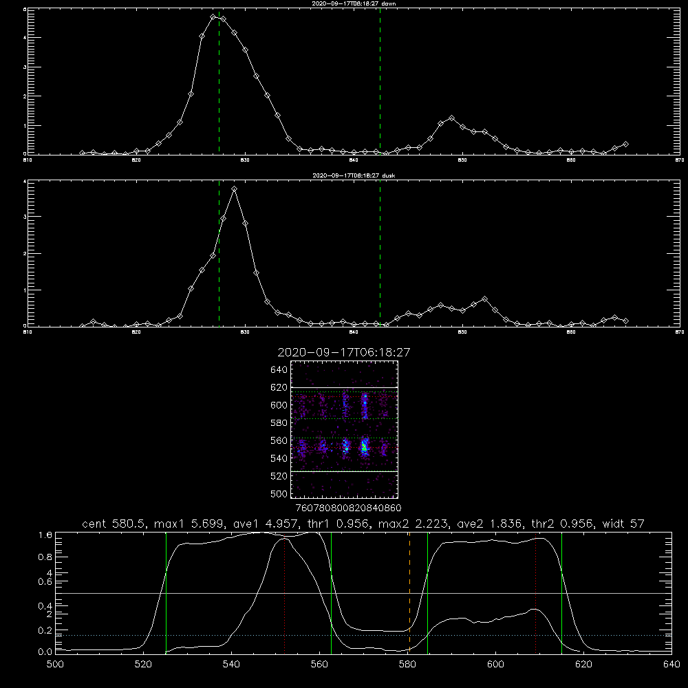Click 'widt 57' in the statistics line
The width and height of the screenshot is (688, 688).
click(623, 524)
